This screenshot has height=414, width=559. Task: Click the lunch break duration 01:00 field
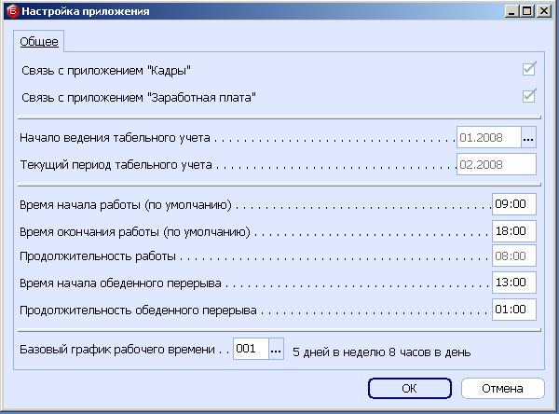click(513, 310)
